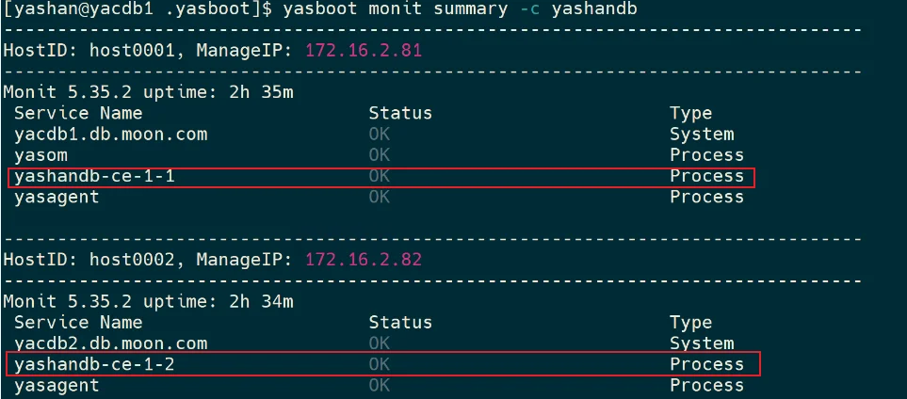Select IP address 172.16.2.81
The height and width of the screenshot is (399, 907).
click(364, 51)
